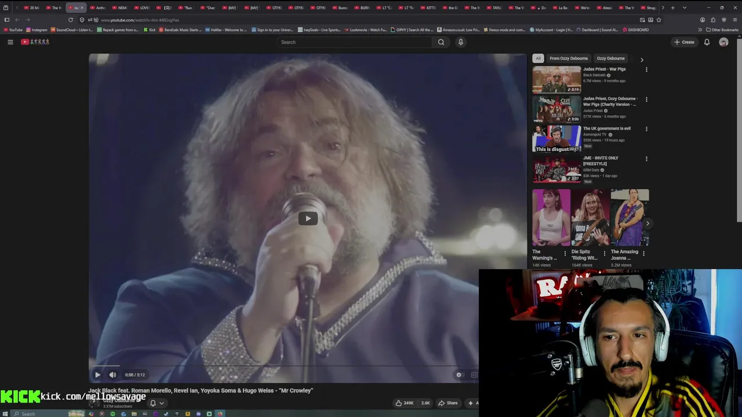Open the Windows Start menu
Screen dimensions: 742x417
pos(6,414)
